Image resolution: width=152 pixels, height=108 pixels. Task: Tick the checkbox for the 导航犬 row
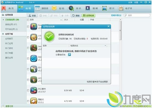(x=28, y=101)
